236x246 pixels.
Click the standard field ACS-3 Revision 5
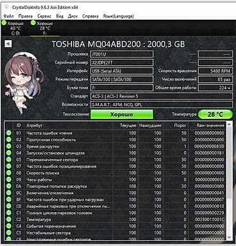[161, 96]
